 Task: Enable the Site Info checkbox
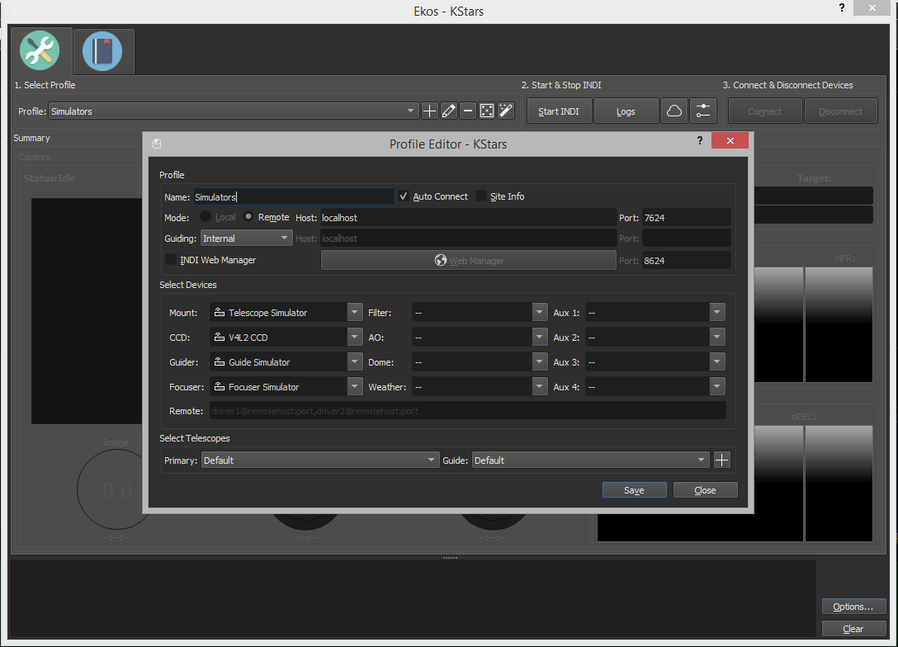point(481,196)
